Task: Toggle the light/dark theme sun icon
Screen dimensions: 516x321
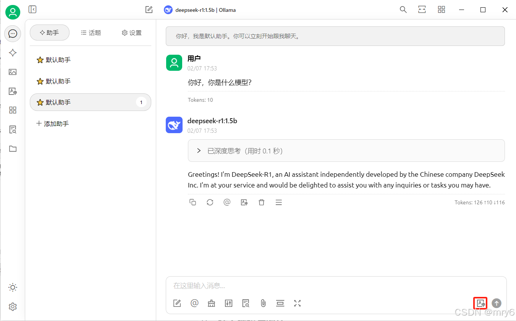Action: click(13, 287)
